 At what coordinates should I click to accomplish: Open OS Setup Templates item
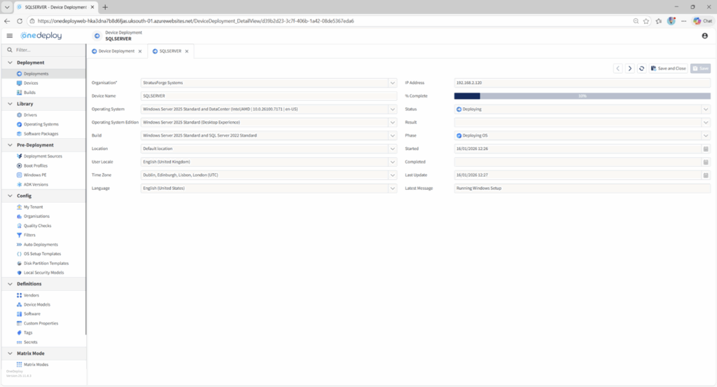pyautogui.click(x=42, y=254)
